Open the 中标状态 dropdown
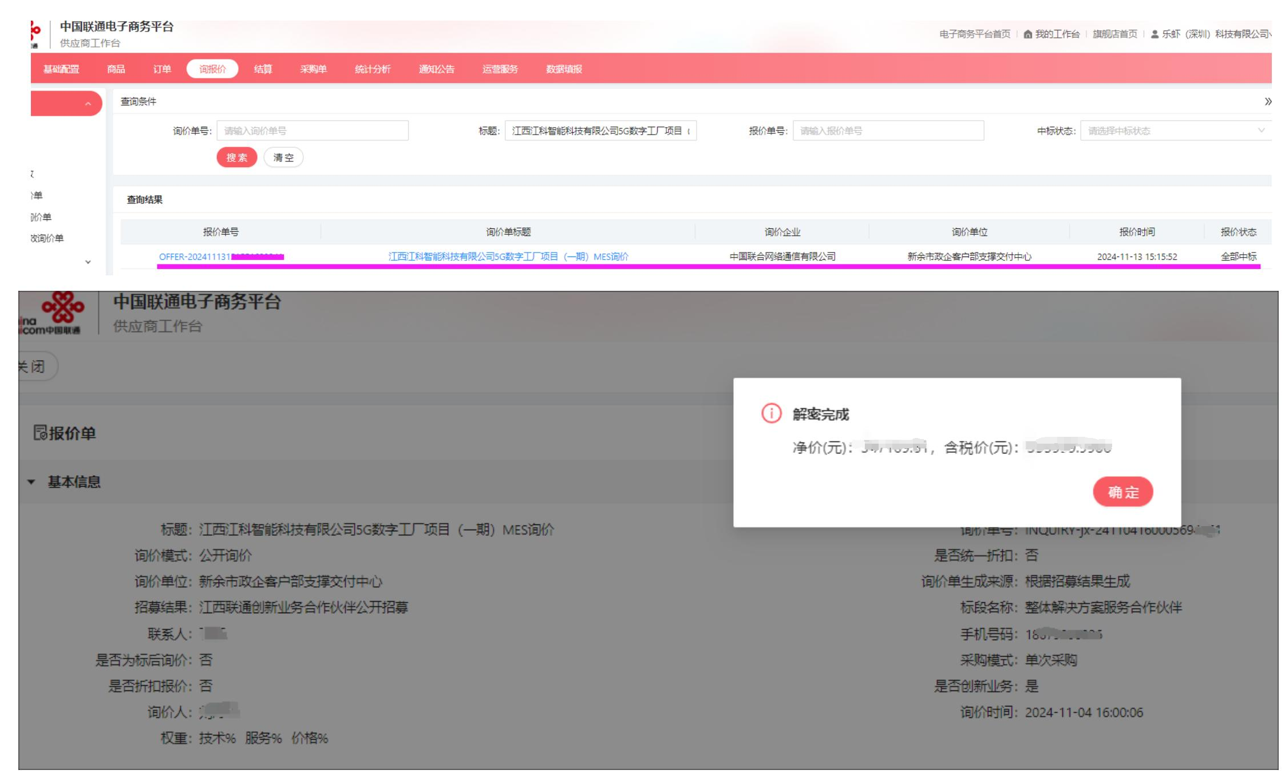 1175,131
